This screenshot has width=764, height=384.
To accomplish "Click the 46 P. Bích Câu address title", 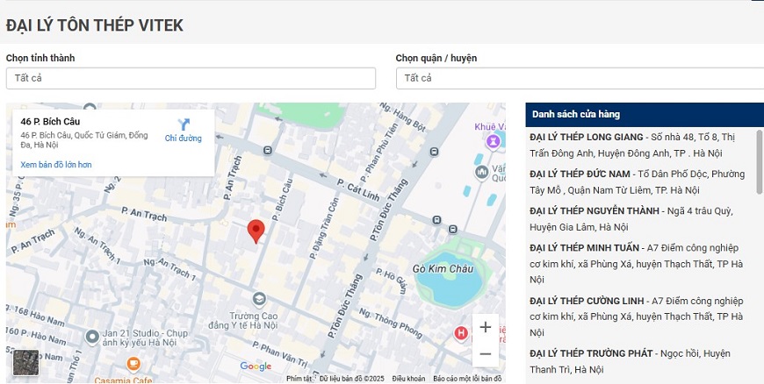I will click(50, 122).
